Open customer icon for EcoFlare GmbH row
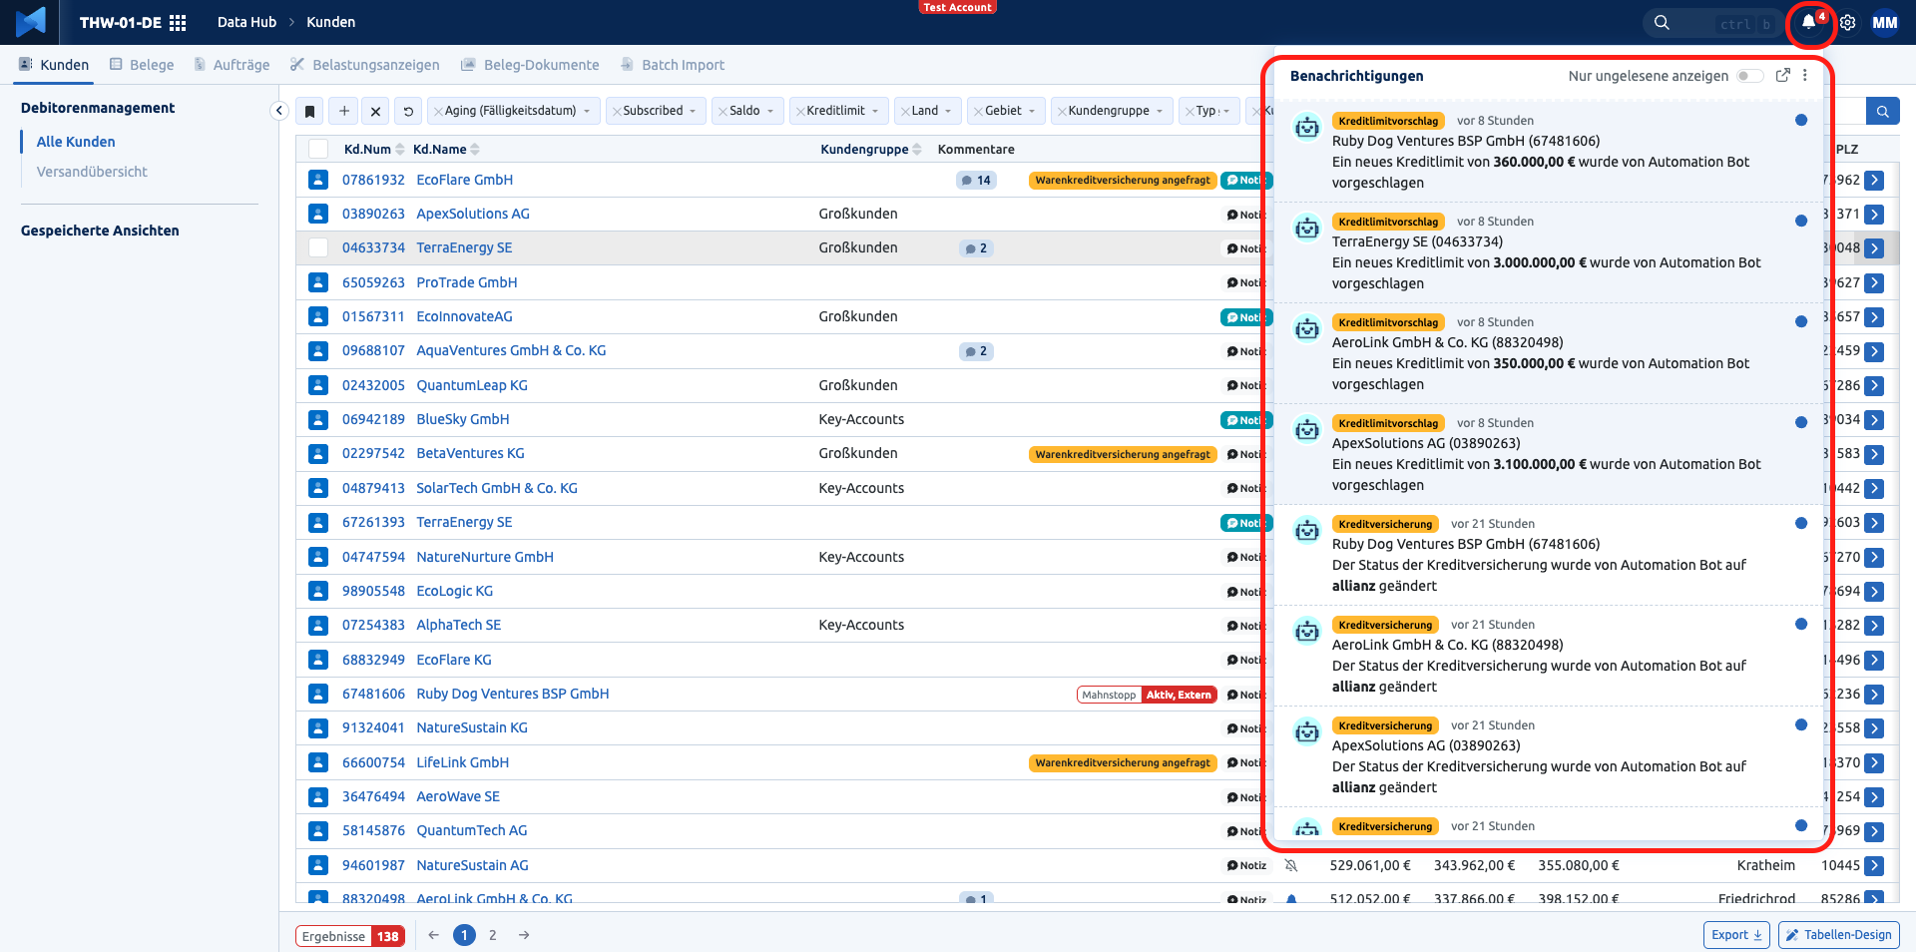This screenshot has height=952, width=1916. 318,180
